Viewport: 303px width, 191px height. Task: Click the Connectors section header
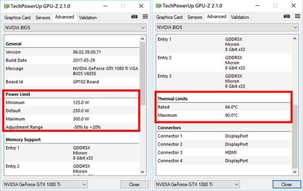point(169,128)
